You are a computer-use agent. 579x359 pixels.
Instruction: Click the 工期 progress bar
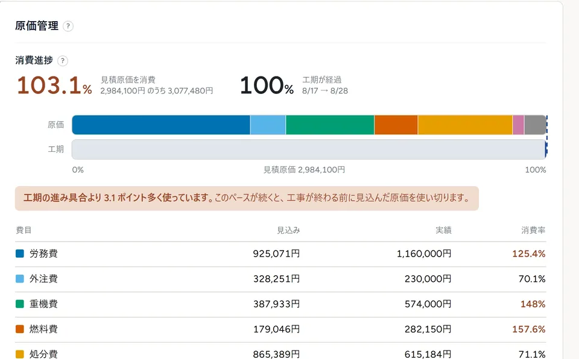click(309, 149)
